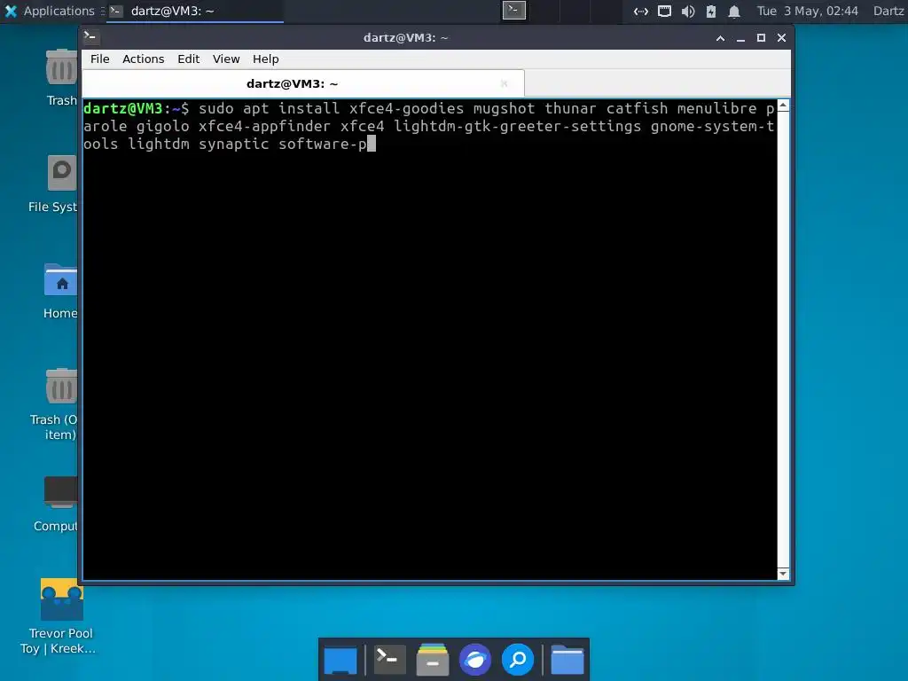Viewport: 908px width, 681px height.
Task: Open the home folder dock icon
Action: click(x=567, y=660)
